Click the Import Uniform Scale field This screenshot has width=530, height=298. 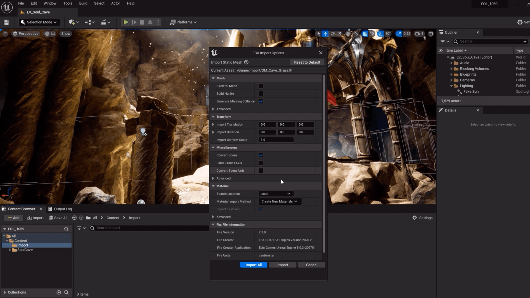pos(276,140)
